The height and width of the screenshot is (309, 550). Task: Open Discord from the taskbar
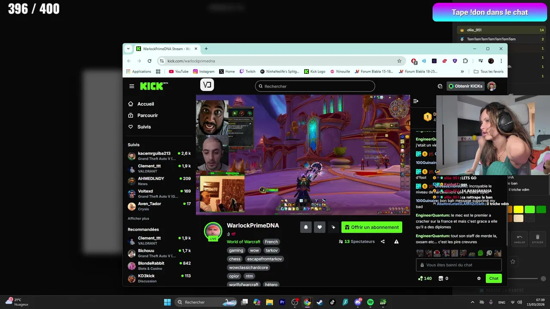[357, 302]
